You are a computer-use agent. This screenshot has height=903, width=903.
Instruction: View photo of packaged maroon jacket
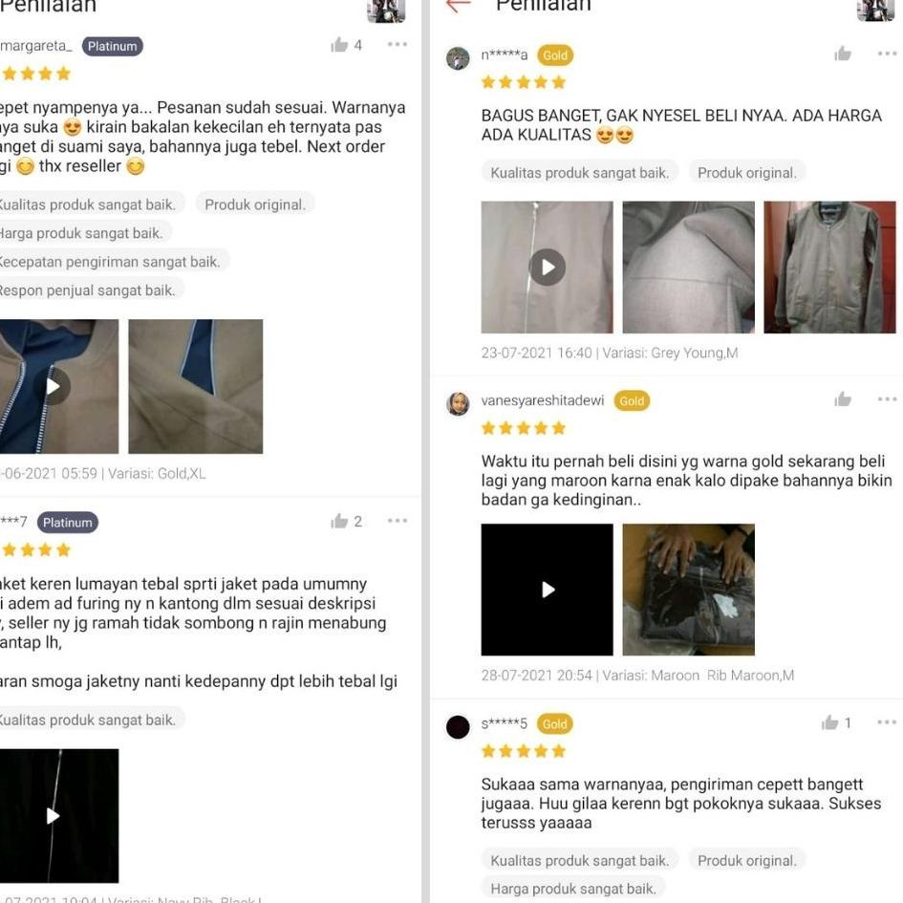(689, 590)
